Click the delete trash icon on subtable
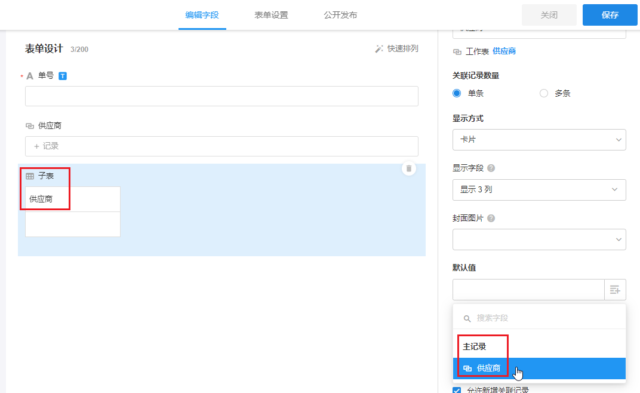 coord(408,168)
